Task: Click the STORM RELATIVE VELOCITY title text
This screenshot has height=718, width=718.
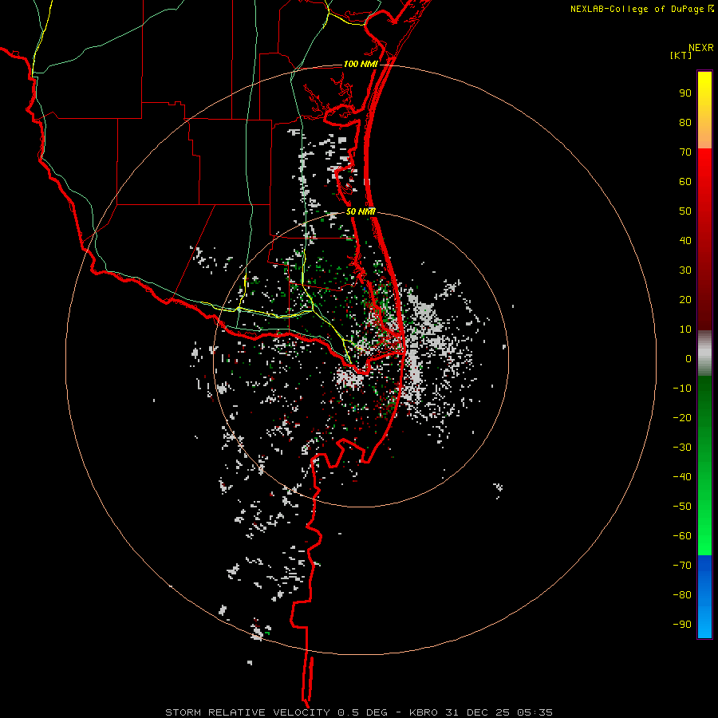Action: tap(247, 712)
